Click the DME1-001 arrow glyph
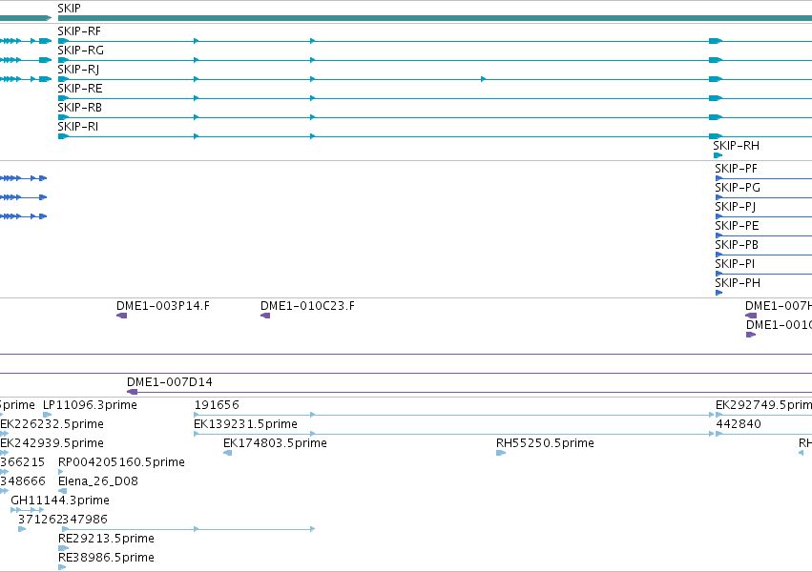812x572 pixels. pos(751,335)
